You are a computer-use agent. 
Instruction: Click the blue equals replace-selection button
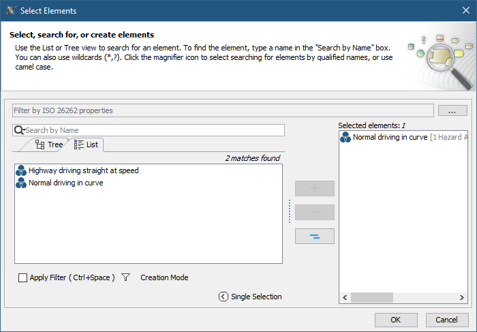click(x=314, y=237)
